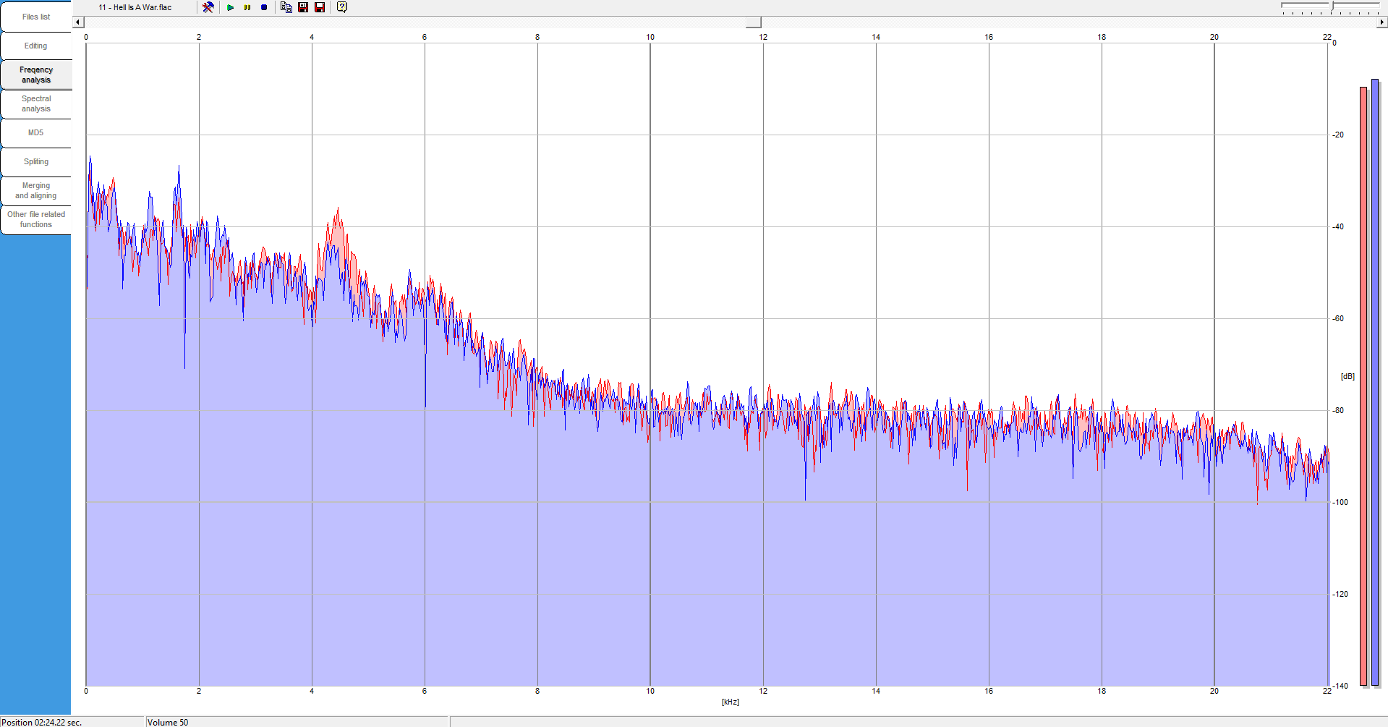Image resolution: width=1388 pixels, height=727 pixels.
Task: Click the 'Position 02:24.22 sec.' status text
Action: coord(42,722)
